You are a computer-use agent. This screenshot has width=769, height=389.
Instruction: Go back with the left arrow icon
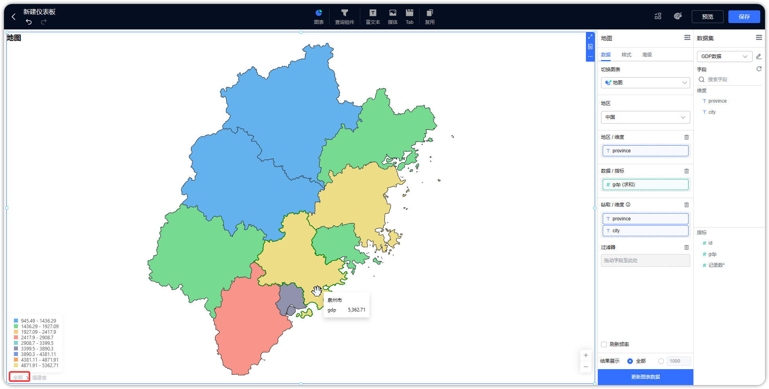[x=14, y=17]
